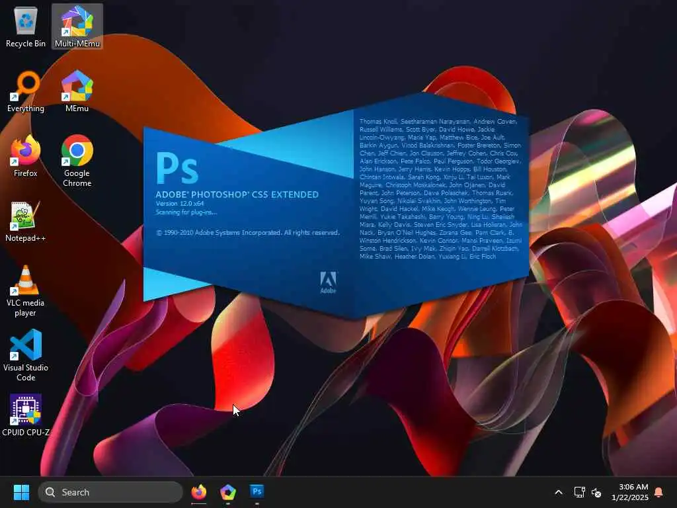Select the Multi-MEmu desktop shortcut
Viewport: 677px width, 508px height.
click(x=77, y=26)
